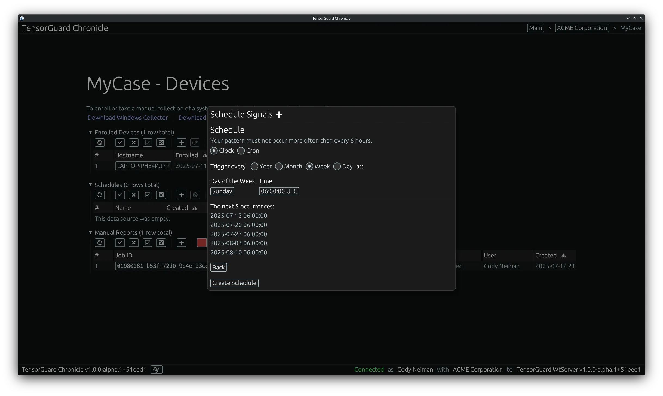Choose trigger every Day

337,166
